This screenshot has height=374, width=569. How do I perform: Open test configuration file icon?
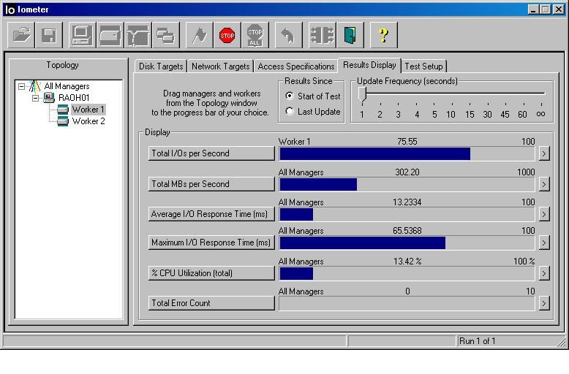pos(21,35)
